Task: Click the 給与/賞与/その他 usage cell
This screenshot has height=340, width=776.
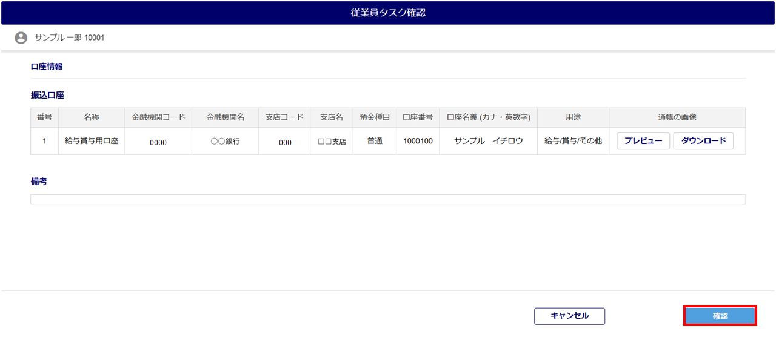Action: point(573,141)
